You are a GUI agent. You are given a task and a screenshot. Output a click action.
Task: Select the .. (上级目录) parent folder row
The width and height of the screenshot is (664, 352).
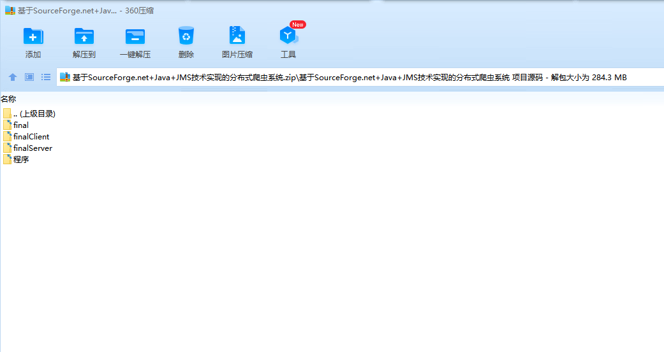pos(29,113)
